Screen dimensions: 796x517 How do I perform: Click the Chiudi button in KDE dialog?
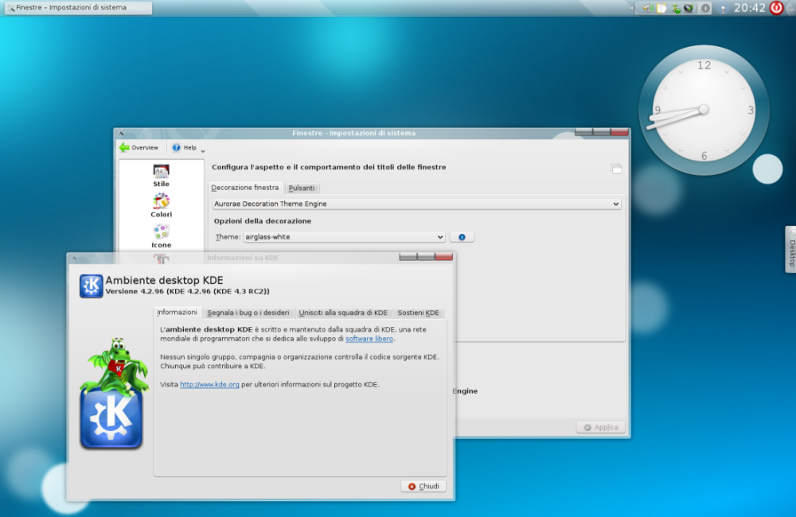click(423, 486)
